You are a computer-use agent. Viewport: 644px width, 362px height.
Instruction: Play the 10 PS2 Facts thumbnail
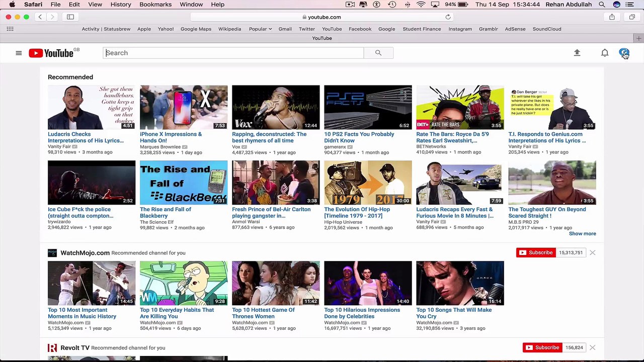pyautogui.click(x=368, y=107)
